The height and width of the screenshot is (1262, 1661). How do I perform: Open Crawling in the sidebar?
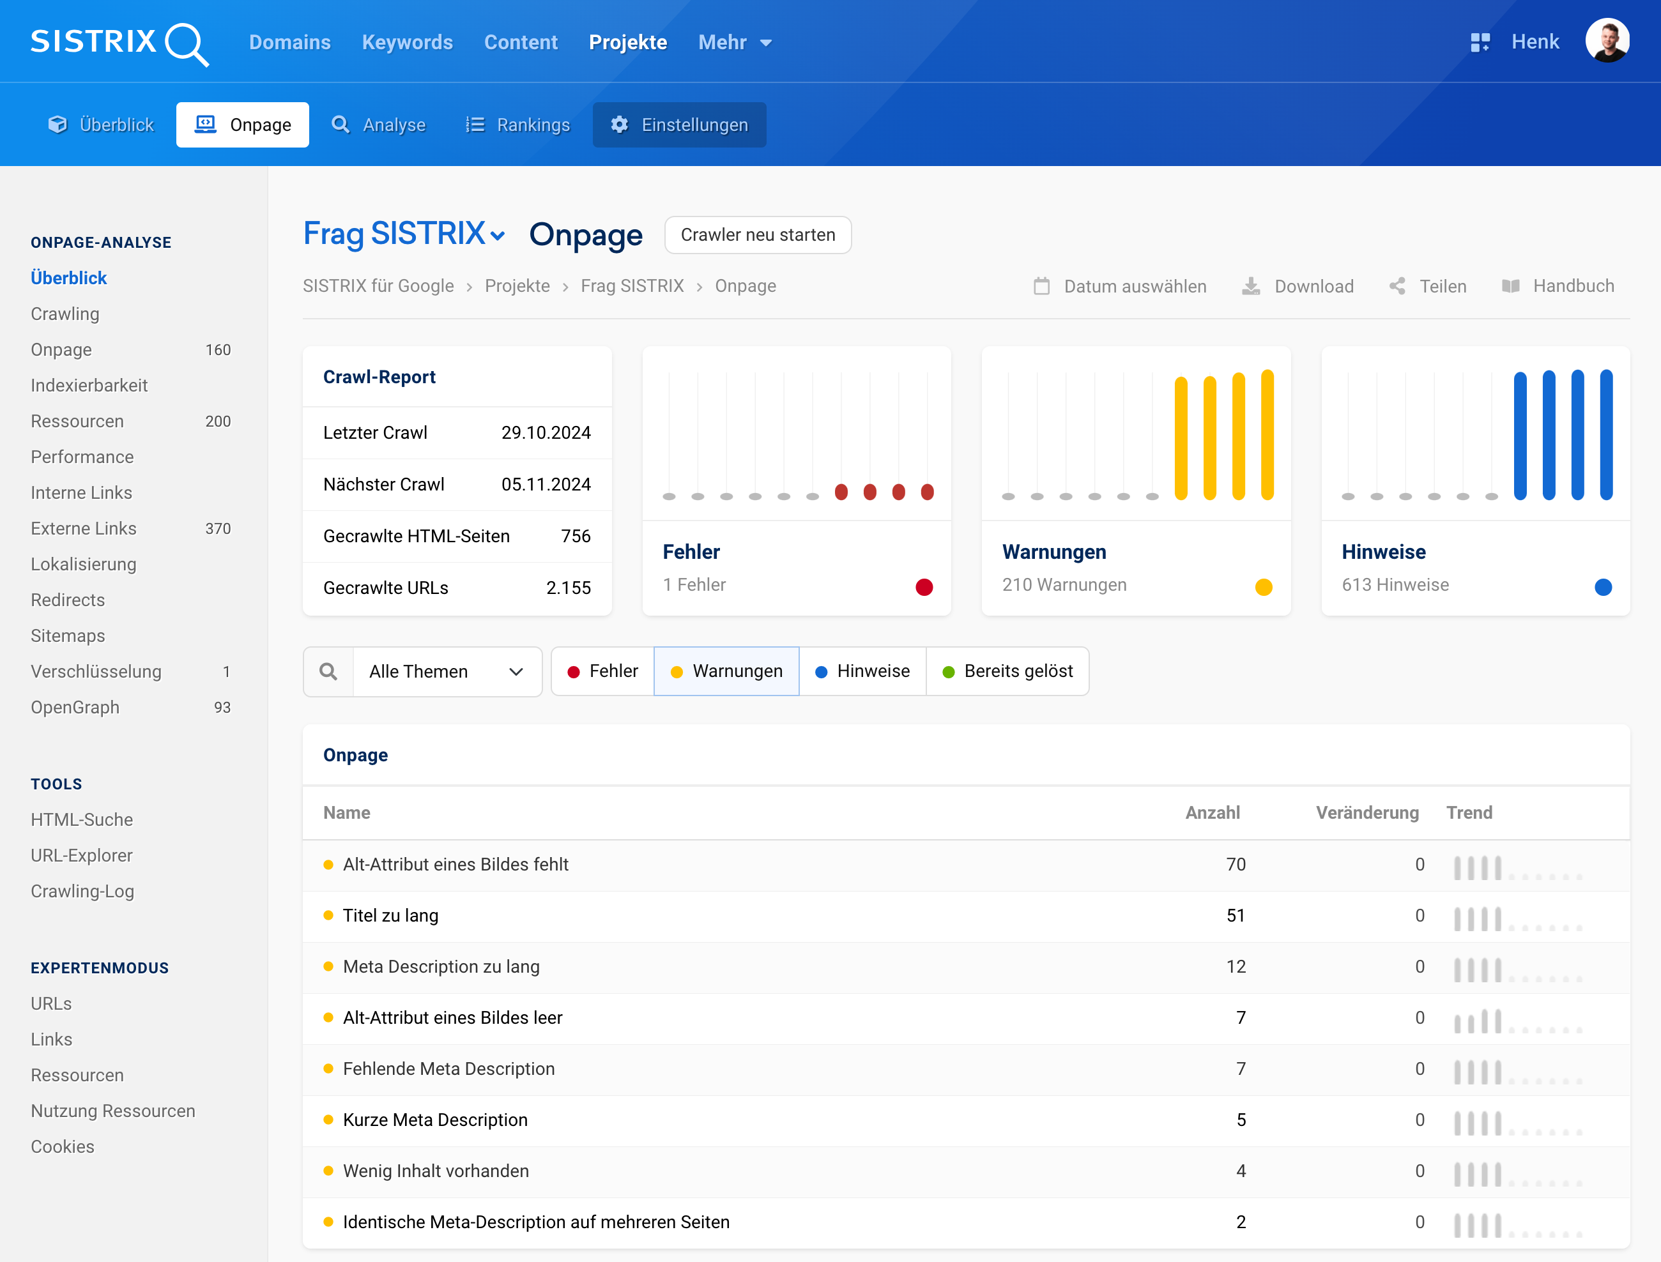point(65,314)
